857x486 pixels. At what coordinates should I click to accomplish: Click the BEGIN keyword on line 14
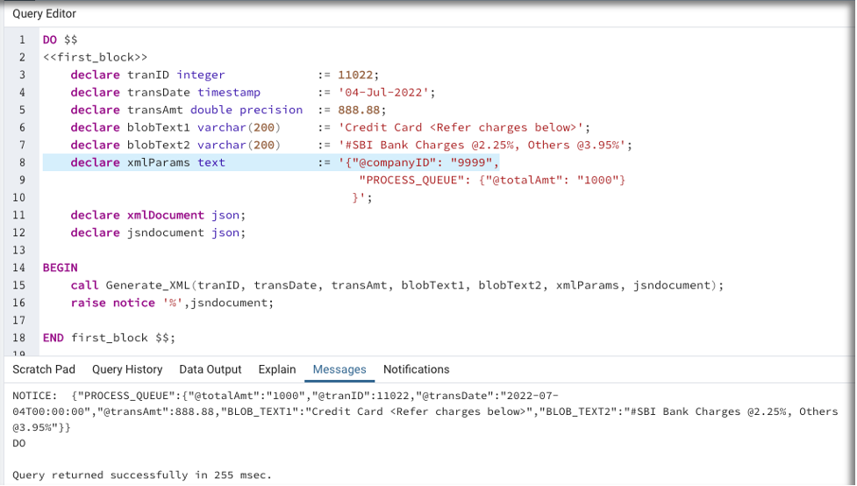point(61,268)
